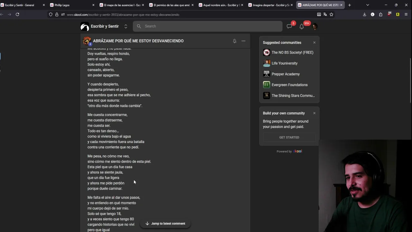Switch to Imagina despertar tab

coord(270,5)
